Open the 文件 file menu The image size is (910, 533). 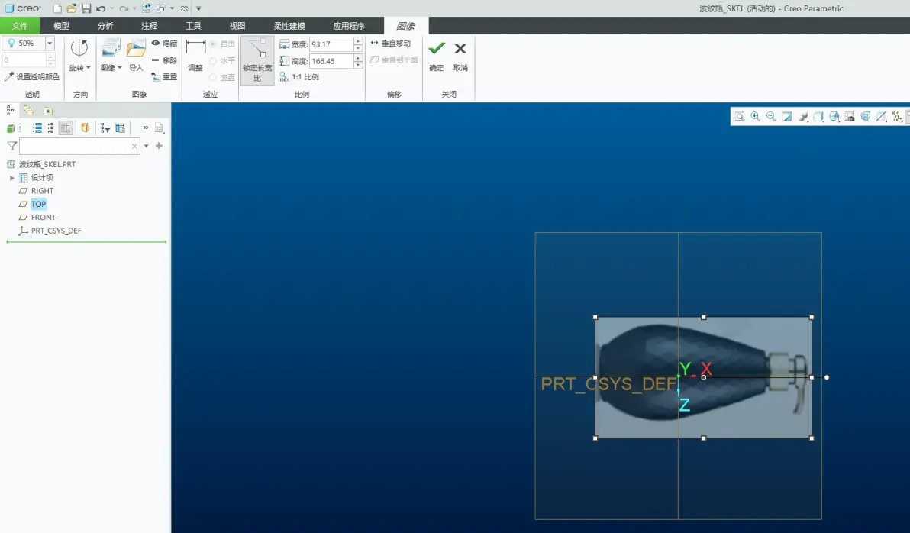click(x=20, y=26)
